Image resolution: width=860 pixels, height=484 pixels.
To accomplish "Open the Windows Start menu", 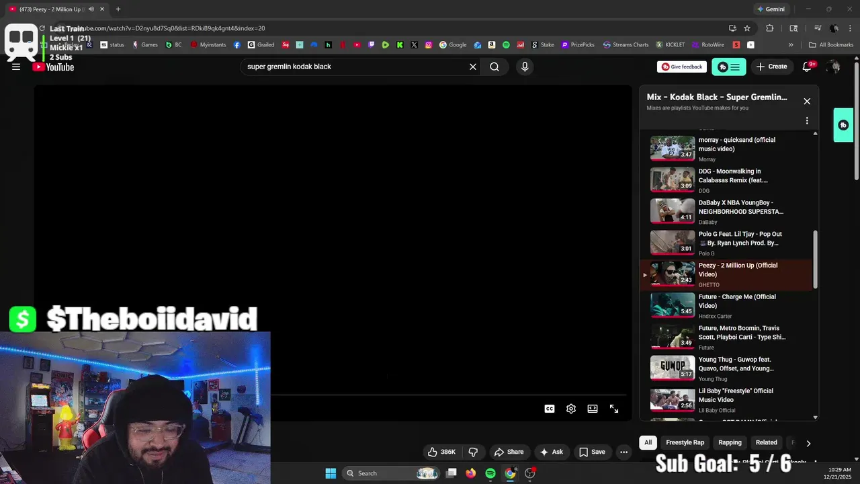I will click(x=331, y=473).
